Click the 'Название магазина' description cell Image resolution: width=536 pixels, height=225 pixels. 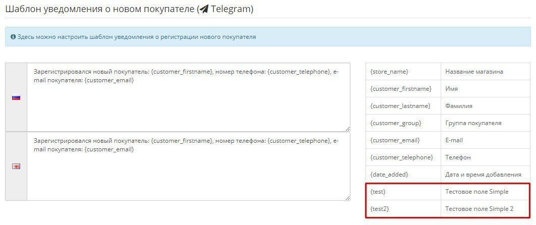(474, 72)
